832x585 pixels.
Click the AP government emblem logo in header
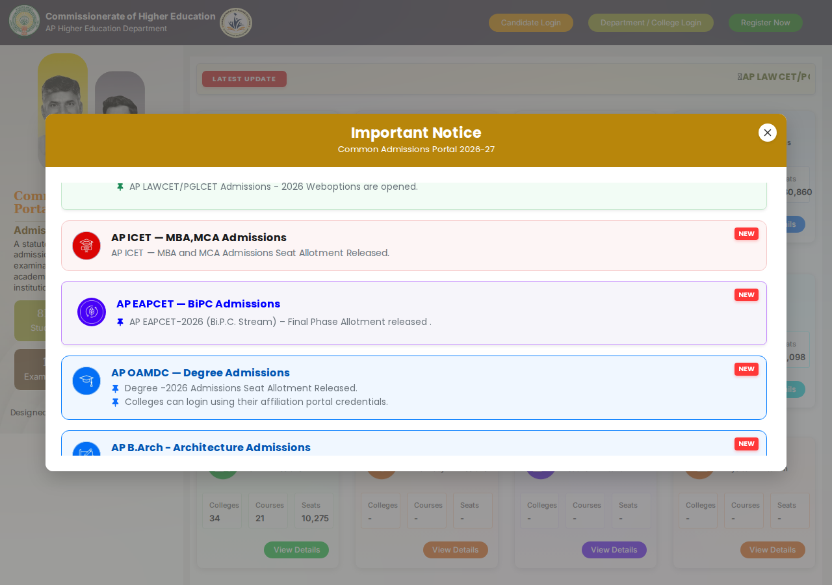24,21
